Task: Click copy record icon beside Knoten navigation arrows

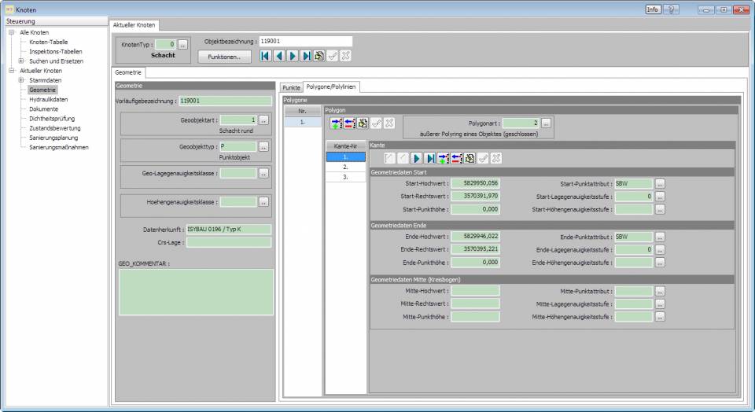Action: (319, 56)
